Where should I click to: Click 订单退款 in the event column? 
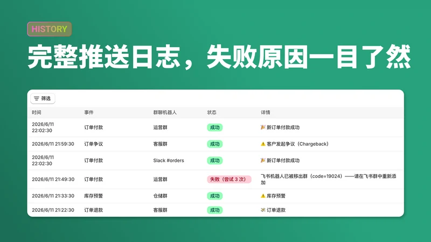93,210
